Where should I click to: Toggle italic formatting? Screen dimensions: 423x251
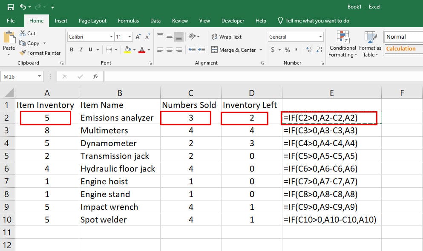(x=81, y=50)
